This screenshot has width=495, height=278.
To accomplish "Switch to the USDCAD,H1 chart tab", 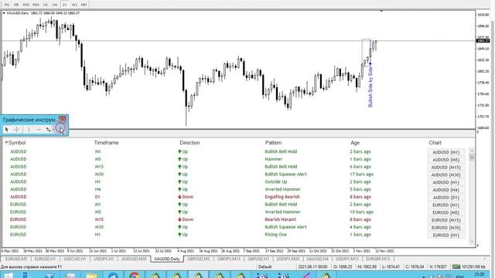I will point(75,259).
